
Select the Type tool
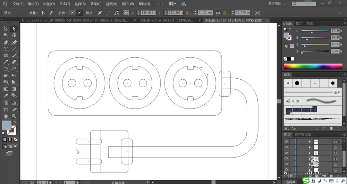pos(6,49)
